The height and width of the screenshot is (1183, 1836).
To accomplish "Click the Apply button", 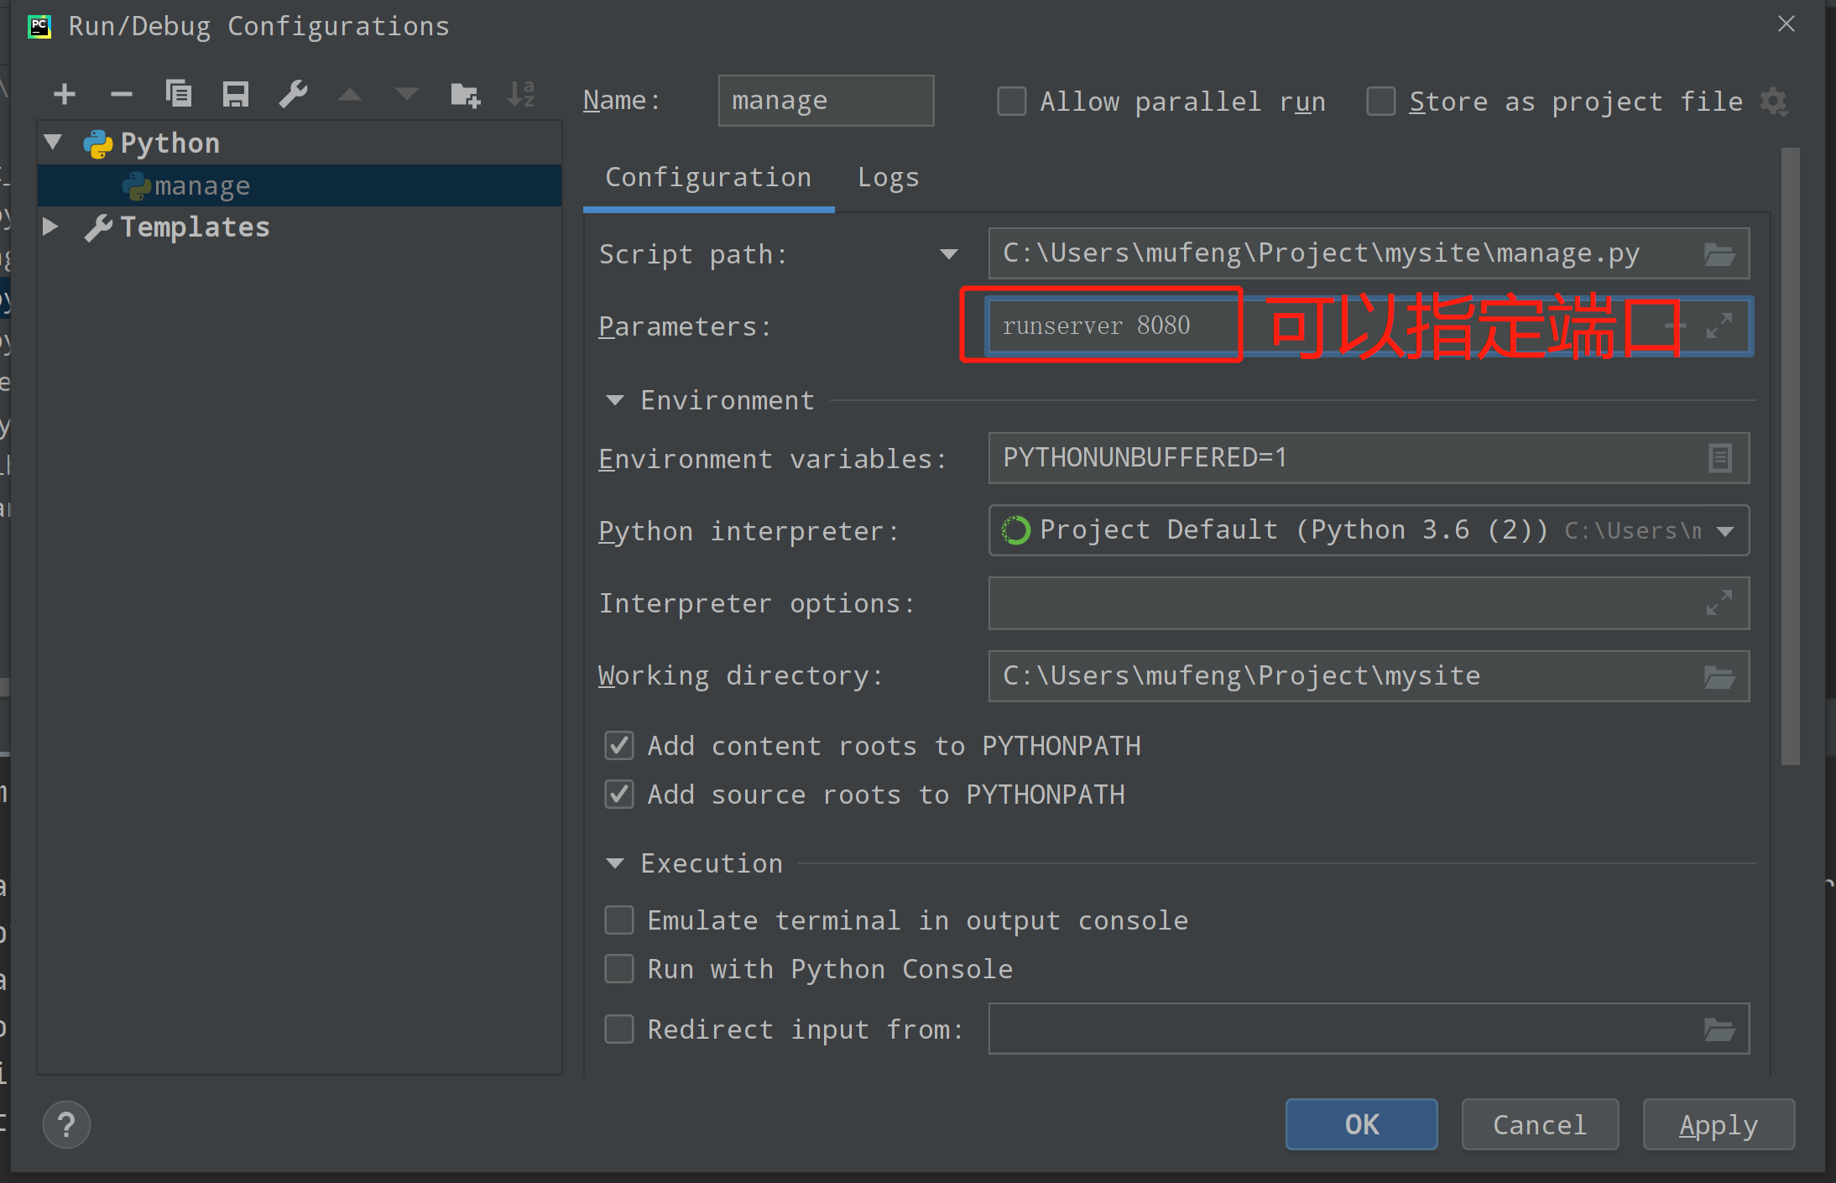I will coord(1718,1124).
